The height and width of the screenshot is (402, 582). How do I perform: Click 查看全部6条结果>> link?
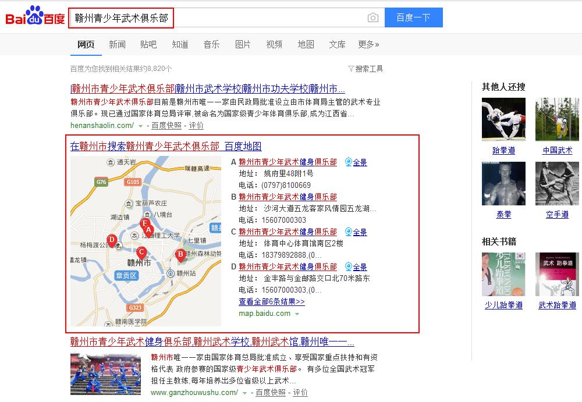point(272,302)
